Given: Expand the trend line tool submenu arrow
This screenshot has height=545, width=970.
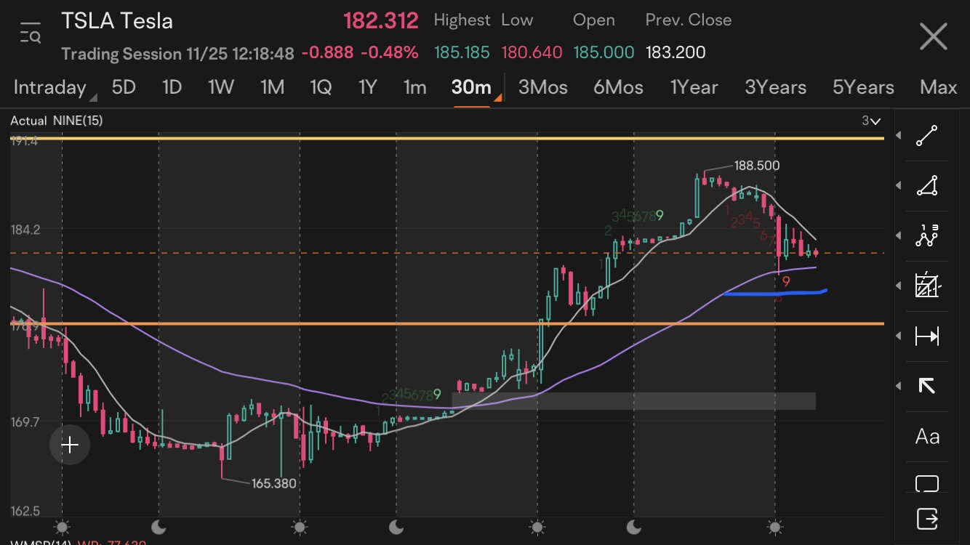Looking at the screenshot, I should click(x=900, y=136).
